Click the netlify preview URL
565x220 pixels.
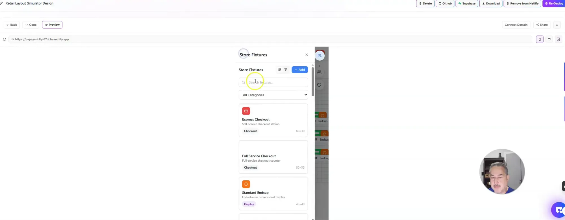click(42, 39)
